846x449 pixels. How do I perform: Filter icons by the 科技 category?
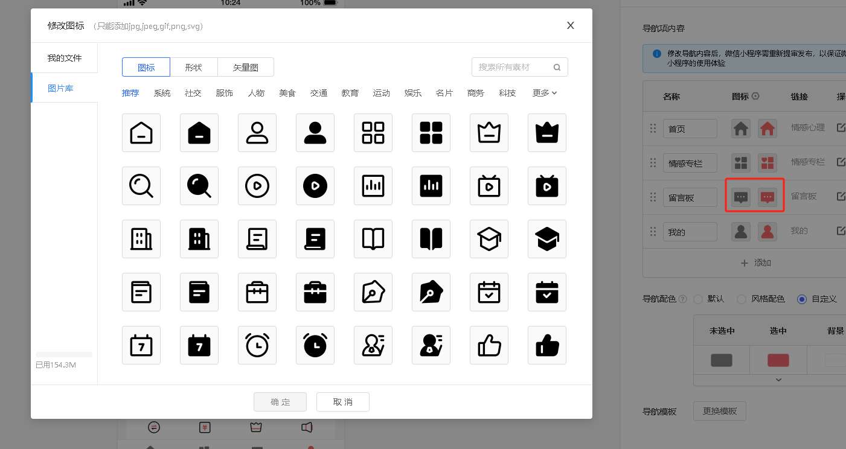click(507, 93)
